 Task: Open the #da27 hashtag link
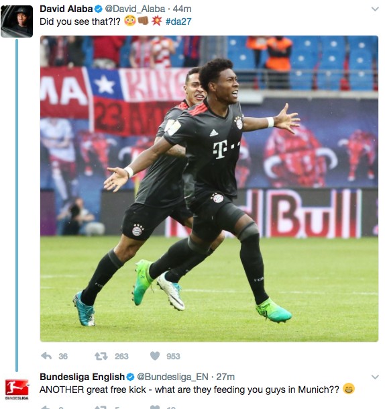[x=178, y=21]
